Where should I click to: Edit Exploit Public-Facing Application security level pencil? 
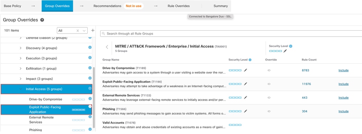(x=245, y=84)
